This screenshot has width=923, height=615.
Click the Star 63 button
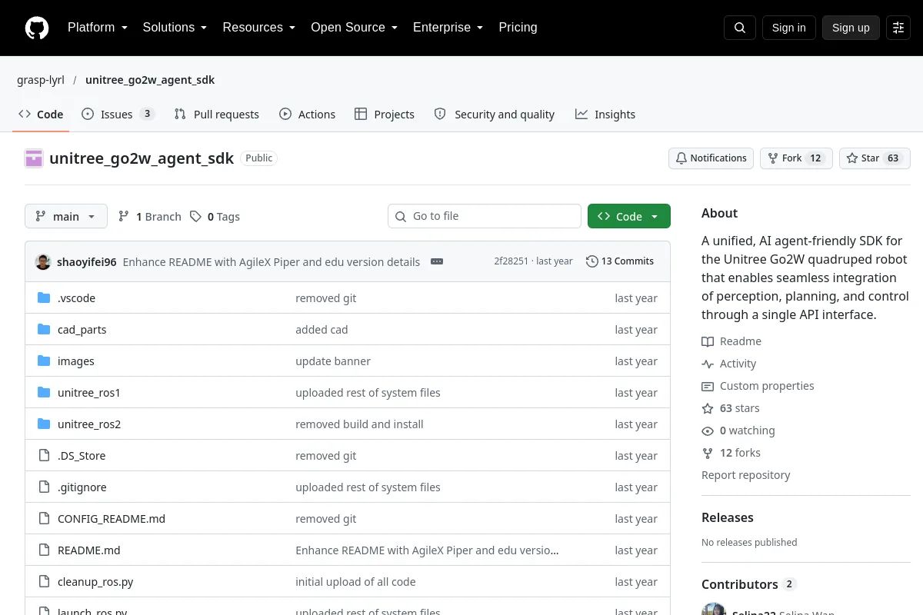click(x=875, y=158)
